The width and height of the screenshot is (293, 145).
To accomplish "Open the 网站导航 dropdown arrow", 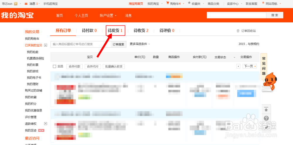I will click(280, 4).
